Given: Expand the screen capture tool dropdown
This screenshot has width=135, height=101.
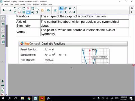Looking at the screenshot, I should click(37, 8).
